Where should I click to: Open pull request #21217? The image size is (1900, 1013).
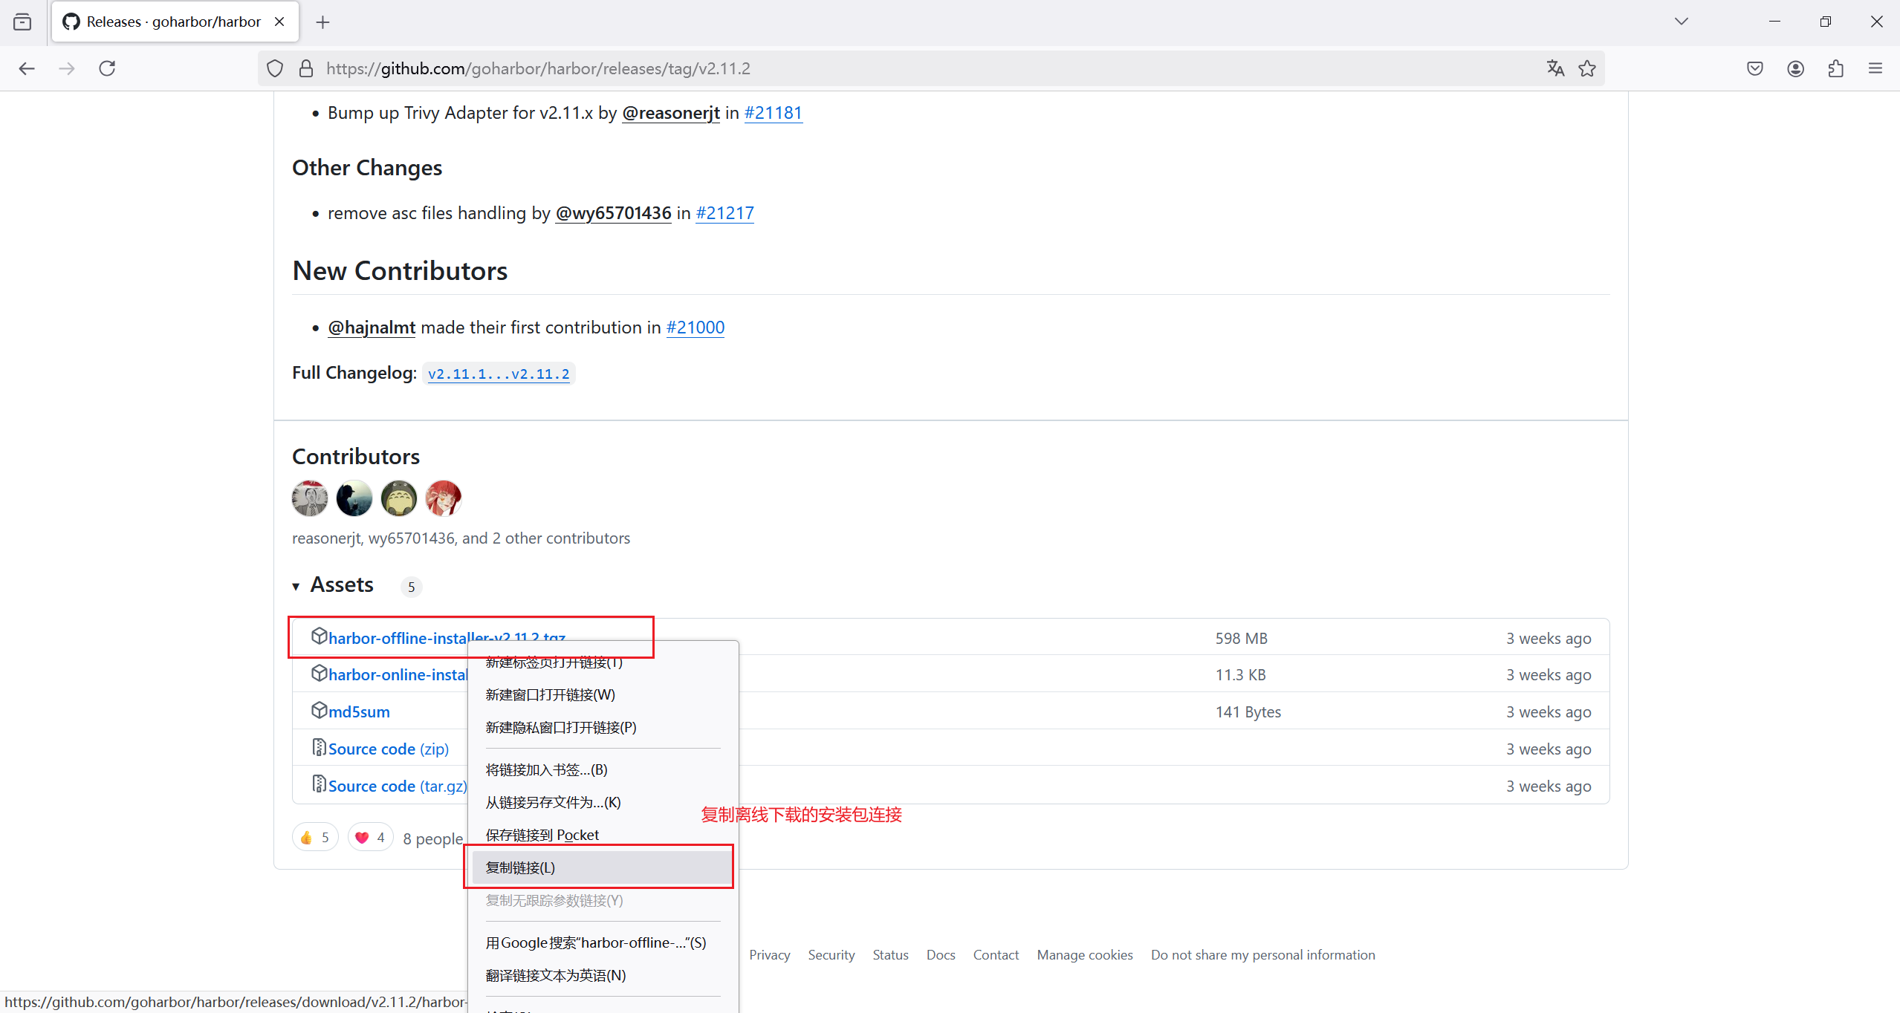[724, 213]
